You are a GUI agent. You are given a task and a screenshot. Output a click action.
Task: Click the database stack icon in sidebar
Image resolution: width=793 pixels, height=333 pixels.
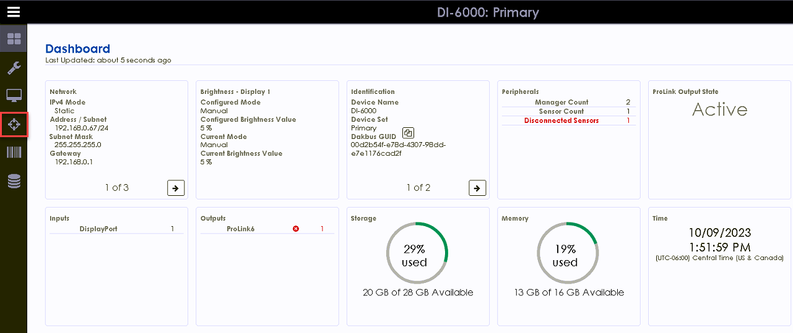[14, 181]
